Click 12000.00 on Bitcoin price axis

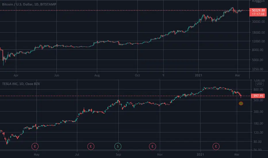coord(259,41)
